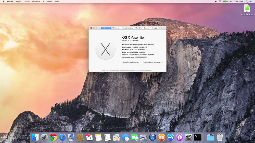Launch Safari from the dock

pyautogui.click(x=62, y=138)
